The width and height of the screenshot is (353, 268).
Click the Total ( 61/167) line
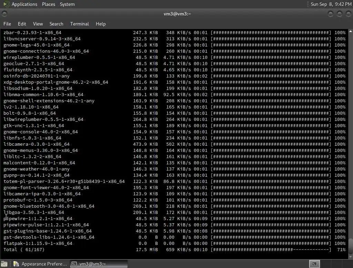[174, 249]
